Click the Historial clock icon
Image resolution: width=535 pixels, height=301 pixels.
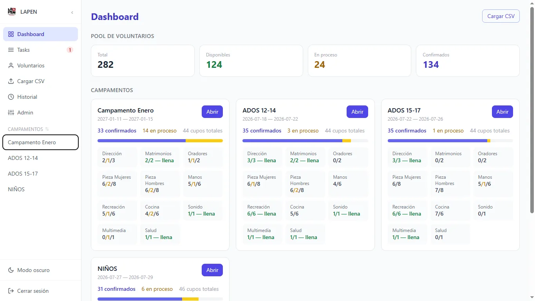click(x=11, y=97)
